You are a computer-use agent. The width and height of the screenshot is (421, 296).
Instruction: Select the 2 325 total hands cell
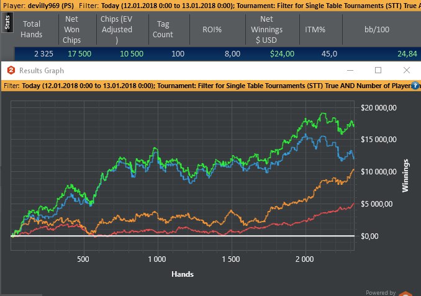(x=43, y=53)
